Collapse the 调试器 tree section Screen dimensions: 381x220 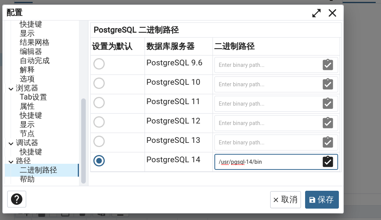[x=11, y=143]
